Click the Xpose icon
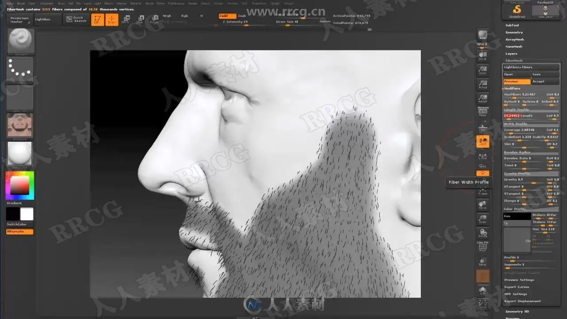Image resolution: width=567 pixels, height=319 pixels. [x=482, y=304]
